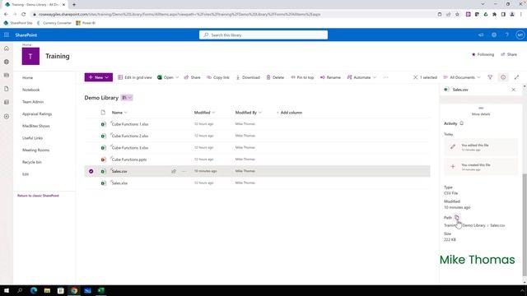The height and width of the screenshot is (296, 527).
Task: Expand the New button dropdown
Action: coord(107,77)
